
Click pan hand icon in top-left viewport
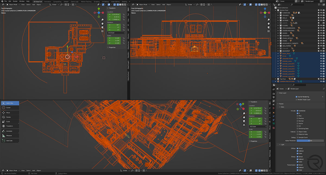(x=102, y=24)
